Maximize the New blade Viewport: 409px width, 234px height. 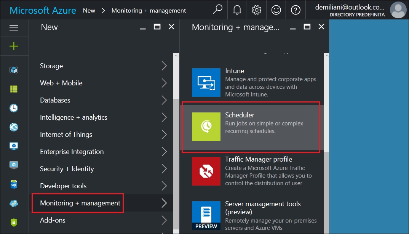(x=157, y=27)
